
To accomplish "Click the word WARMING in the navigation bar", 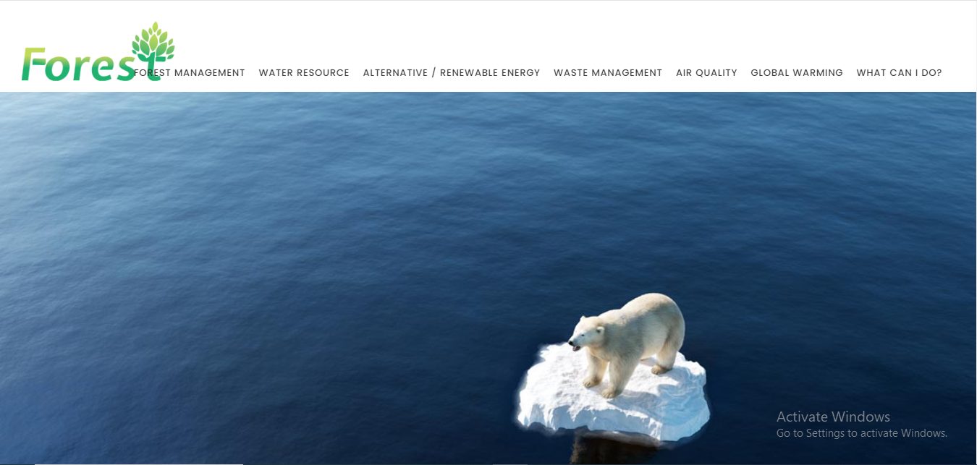I will tap(818, 73).
